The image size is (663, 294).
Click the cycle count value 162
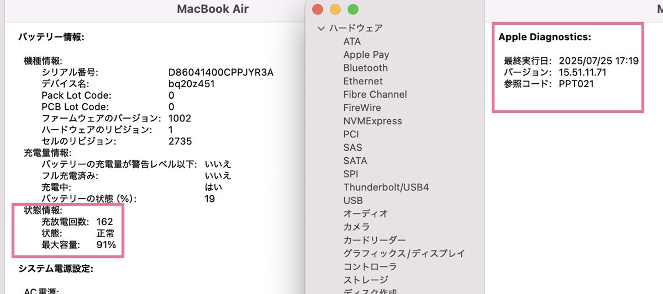coord(104,222)
